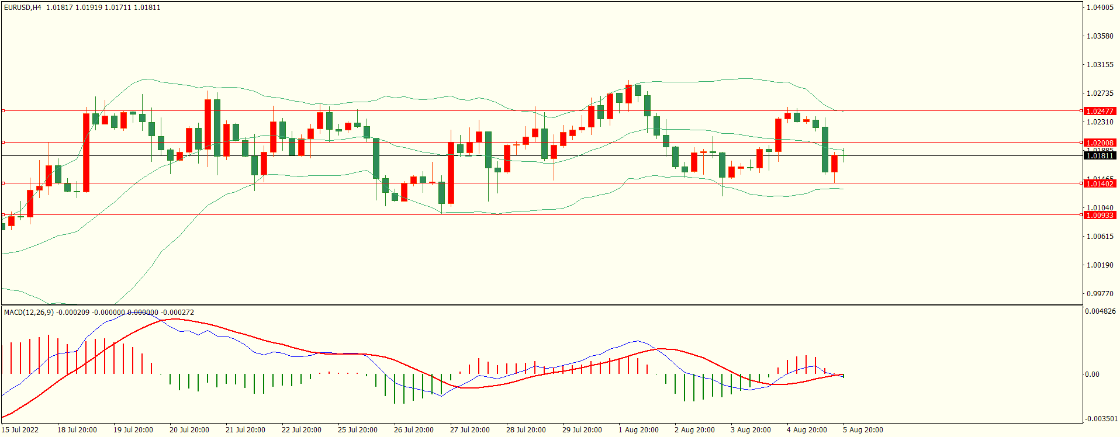Click the -0.003501 MACD scale value

1101,419
